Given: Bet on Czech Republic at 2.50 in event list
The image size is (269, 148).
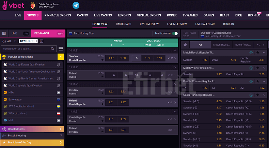Looking at the screenshot, I should (x=123, y=58).
